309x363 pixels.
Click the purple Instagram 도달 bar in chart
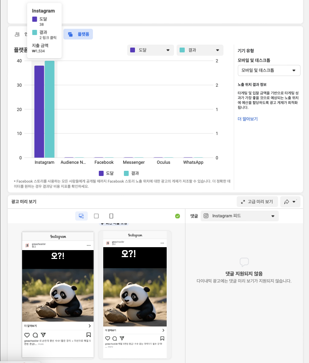coord(39,111)
